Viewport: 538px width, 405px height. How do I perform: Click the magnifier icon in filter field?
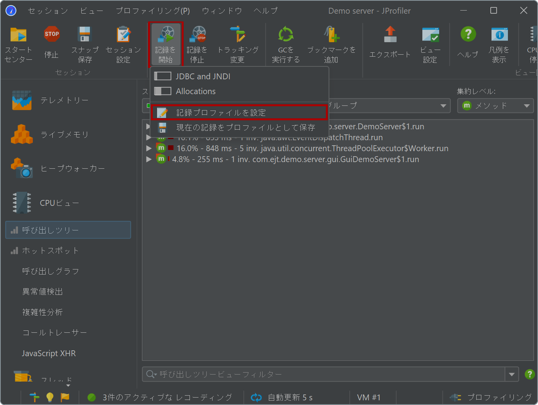coord(150,374)
